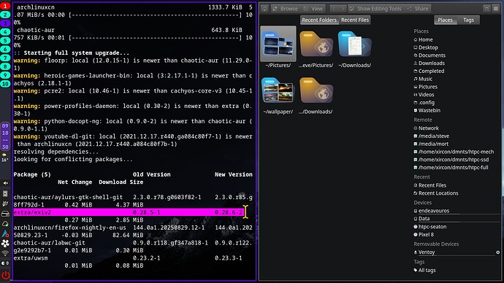Open the clipboard icon in side panel
This screenshot has height=283, width=504.
tap(5, 193)
